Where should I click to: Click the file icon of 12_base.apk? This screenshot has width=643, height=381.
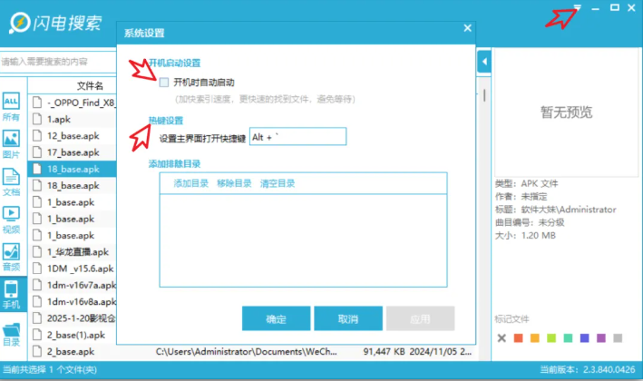click(x=37, y=136)
